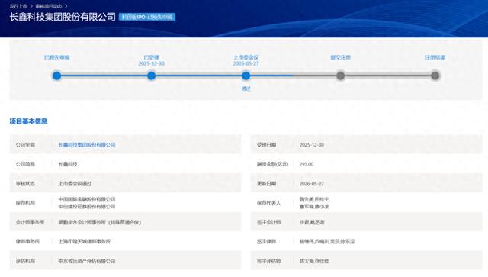The image size is (488, 277).
Task: Click the gray 注册结果 timeline node
Action: (435, 76)
